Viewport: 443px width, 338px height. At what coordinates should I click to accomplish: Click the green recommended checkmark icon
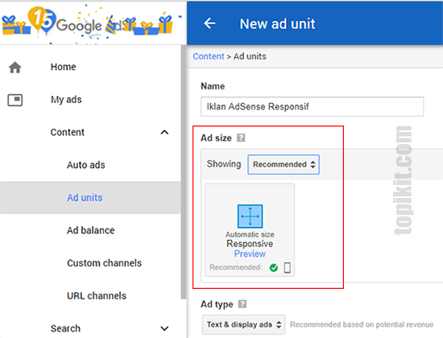point(274,267)
